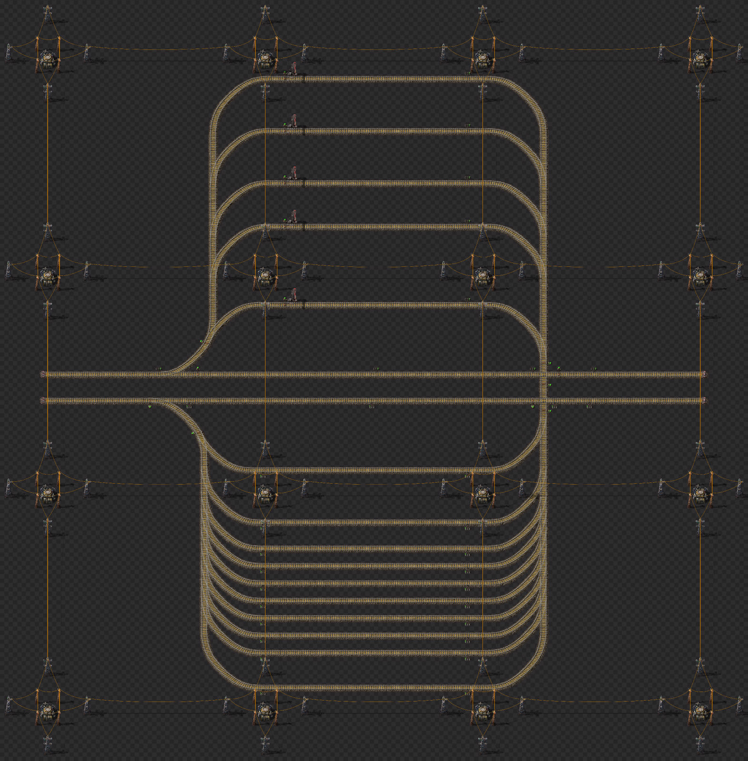748x761 pixels.
Task: Select the signal on the curve branching down from the lower main line
Action: [193, 433]
